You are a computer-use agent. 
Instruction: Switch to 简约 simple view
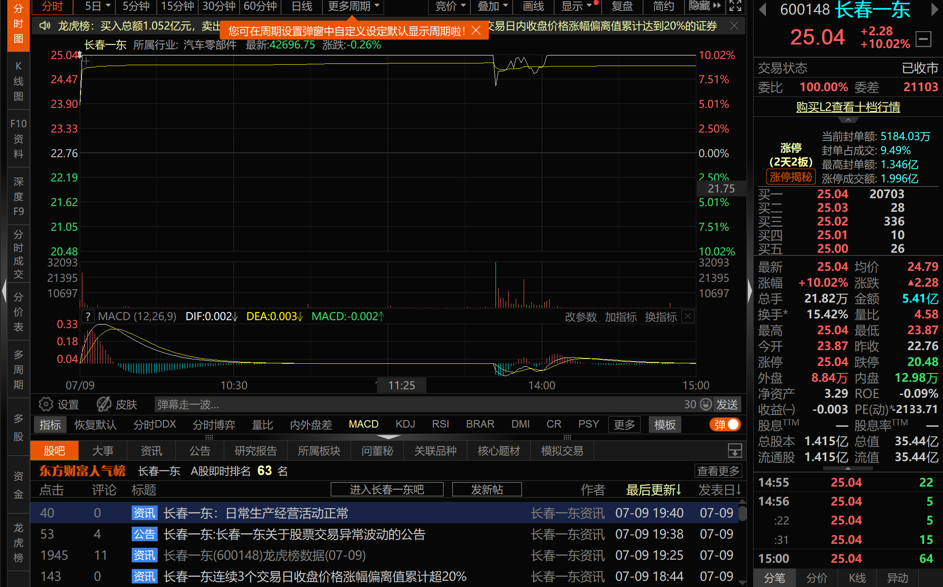click(x=663, y=6)
